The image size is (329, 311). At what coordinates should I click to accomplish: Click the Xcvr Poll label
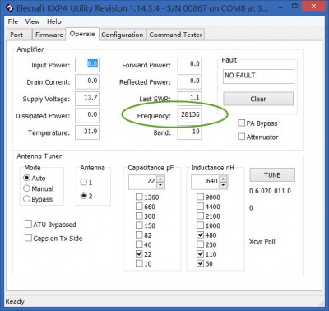(x=262, y=242)
